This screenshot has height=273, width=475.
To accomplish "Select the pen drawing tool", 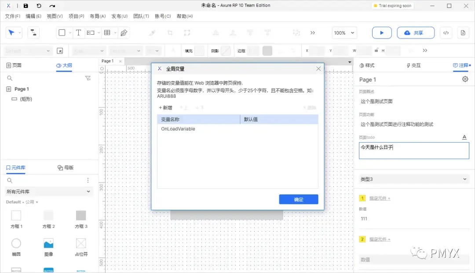I will [124, 32].
